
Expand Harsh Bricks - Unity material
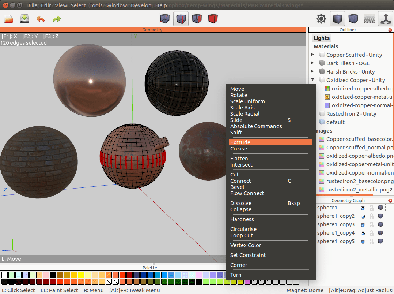312,71
